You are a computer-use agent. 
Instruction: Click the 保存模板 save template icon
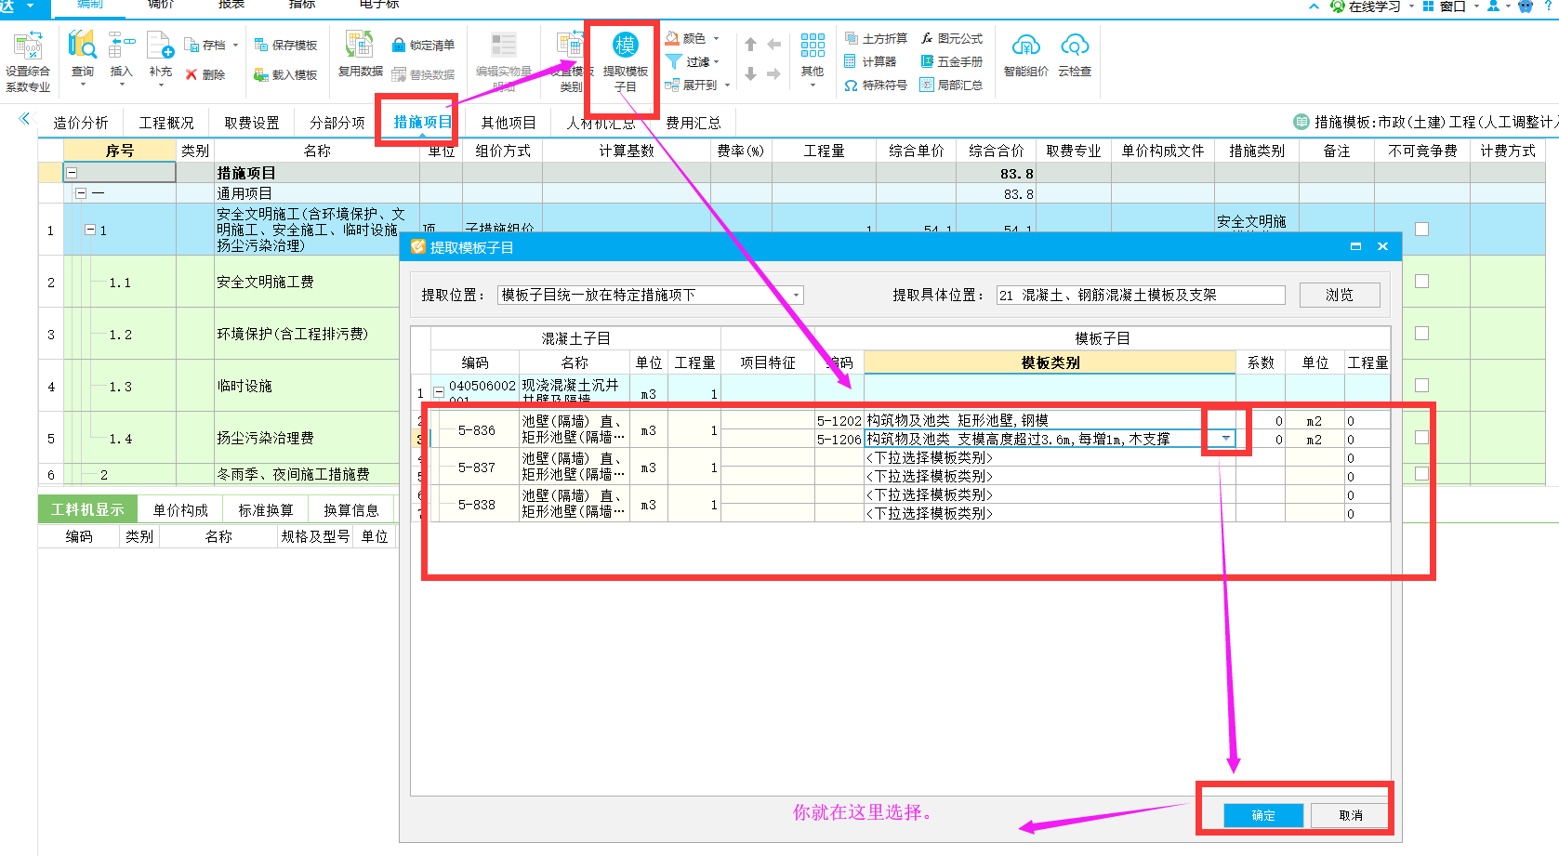(x=261, y=45)
